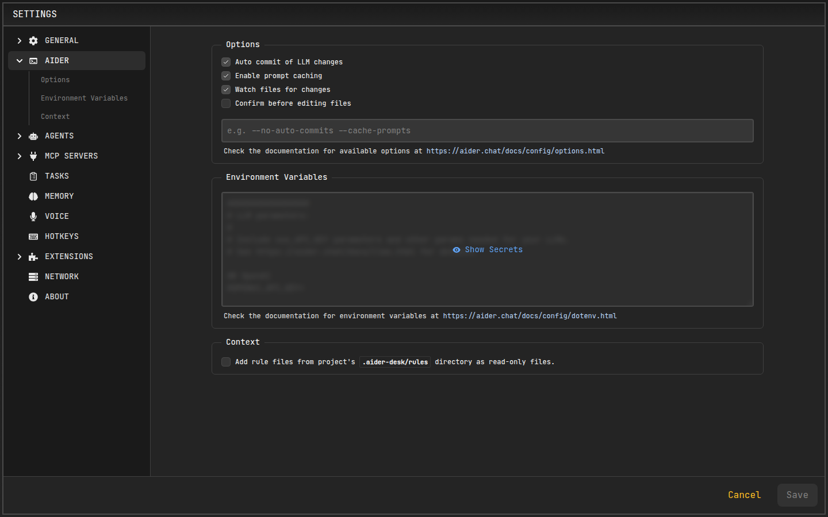
Task: Enable Confirm before editing files
Action: 226,103
